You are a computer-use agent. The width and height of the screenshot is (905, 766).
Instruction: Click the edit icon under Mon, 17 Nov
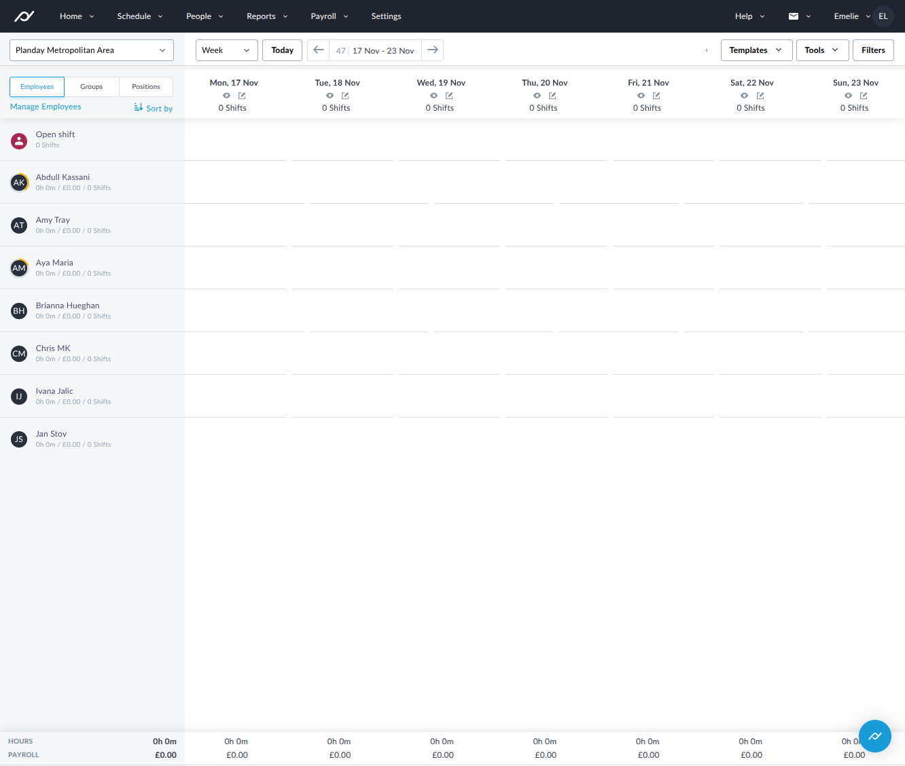242,95
